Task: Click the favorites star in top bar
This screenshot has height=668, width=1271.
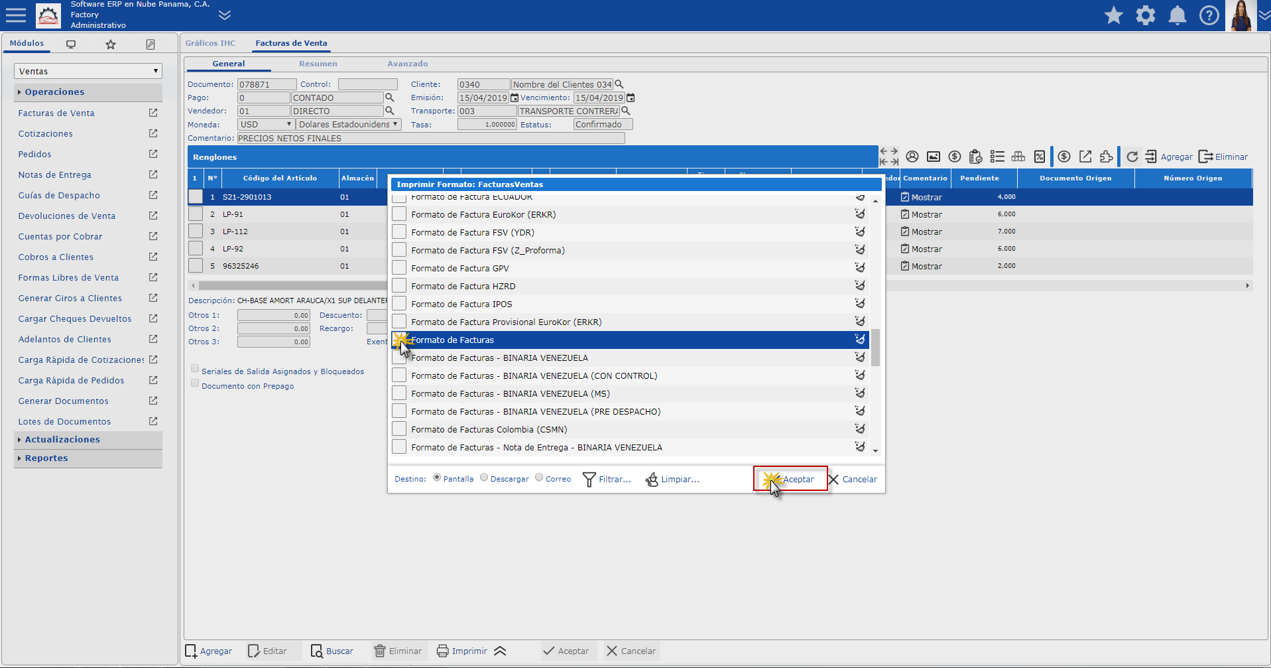Action: (1114, 15)
